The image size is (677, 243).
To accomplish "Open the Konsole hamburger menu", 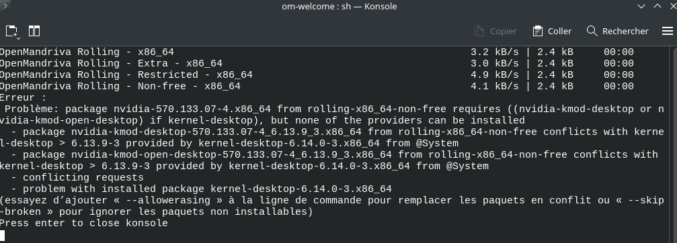I will [x=668, y=31].
